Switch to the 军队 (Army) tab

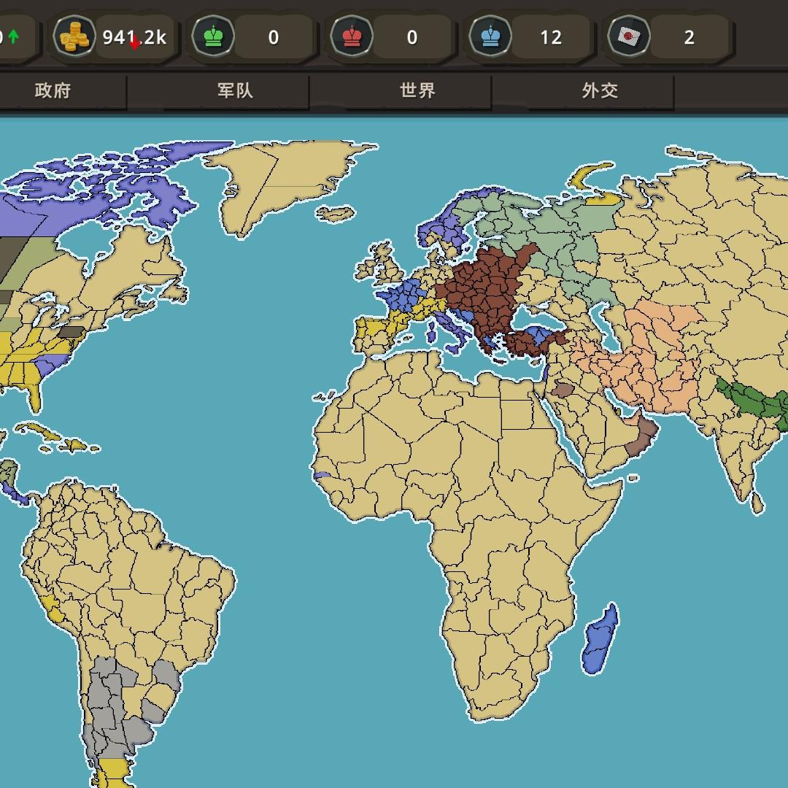click(x=235, y=90)
